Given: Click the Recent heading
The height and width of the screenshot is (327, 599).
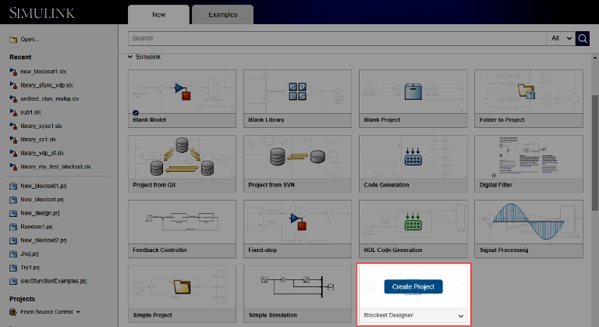Looking at the screenshot, I should click(20, 57).
